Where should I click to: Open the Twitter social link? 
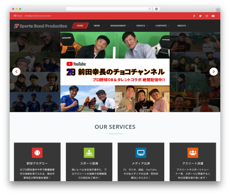[x=200, y=16]
